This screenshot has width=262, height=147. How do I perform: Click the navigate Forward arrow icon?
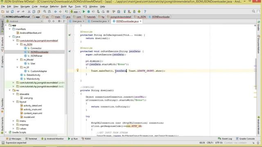point(60,11)
